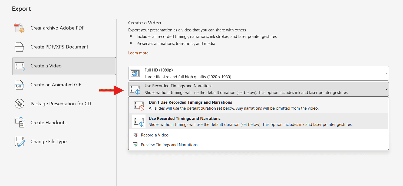The height and width of the screenshot is (186, 403).
Task: Click the Change File Type icon
Action: [x=19, y=142]
